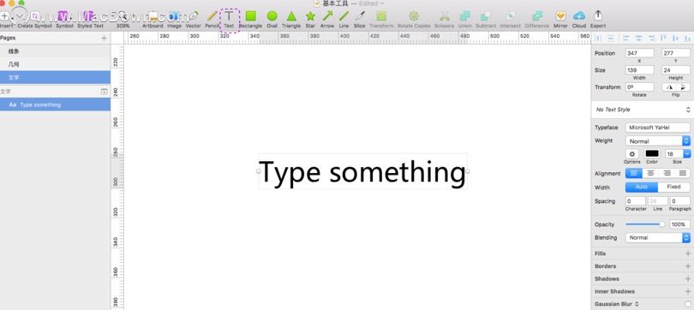Image resolution: width=694 pixels, height=310 pixels.
Task: Select the Arrow tool
Action: click(327, 20)
